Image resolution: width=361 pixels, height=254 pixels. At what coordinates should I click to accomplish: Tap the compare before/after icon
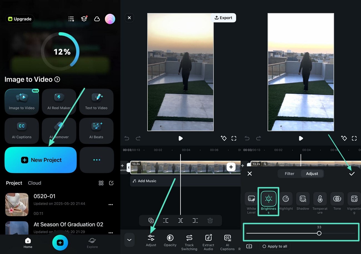point(249,246)
